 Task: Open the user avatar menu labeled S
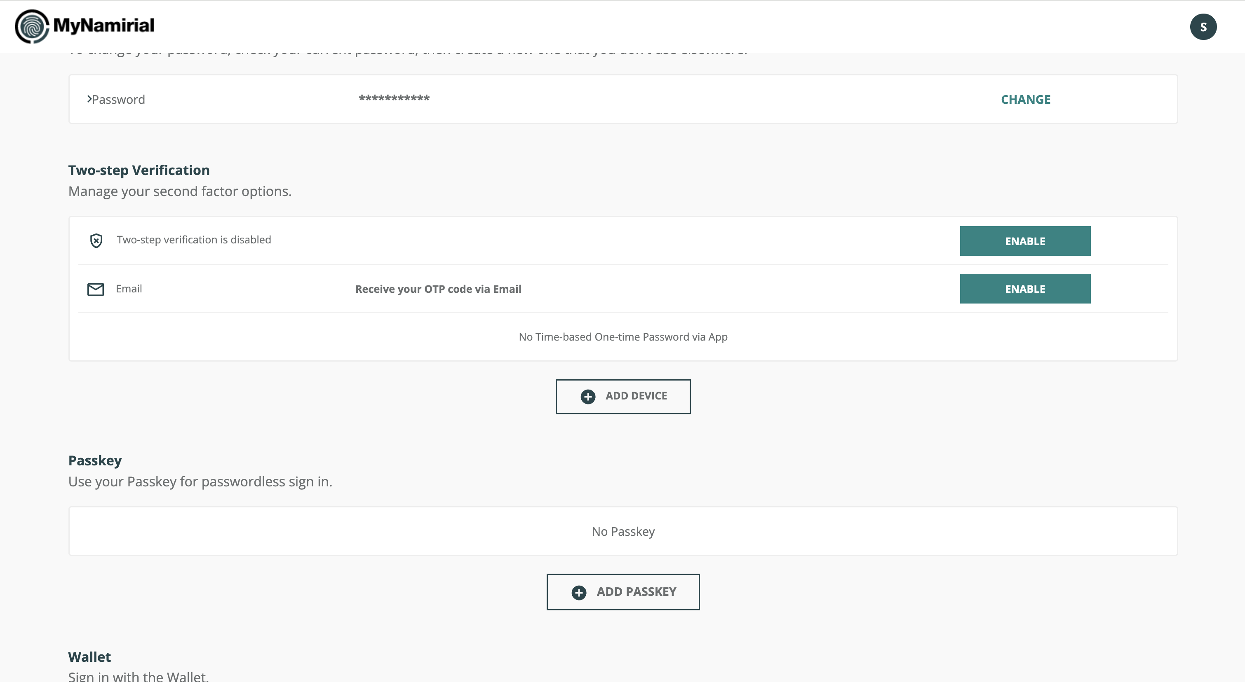tap(1203, 26)
